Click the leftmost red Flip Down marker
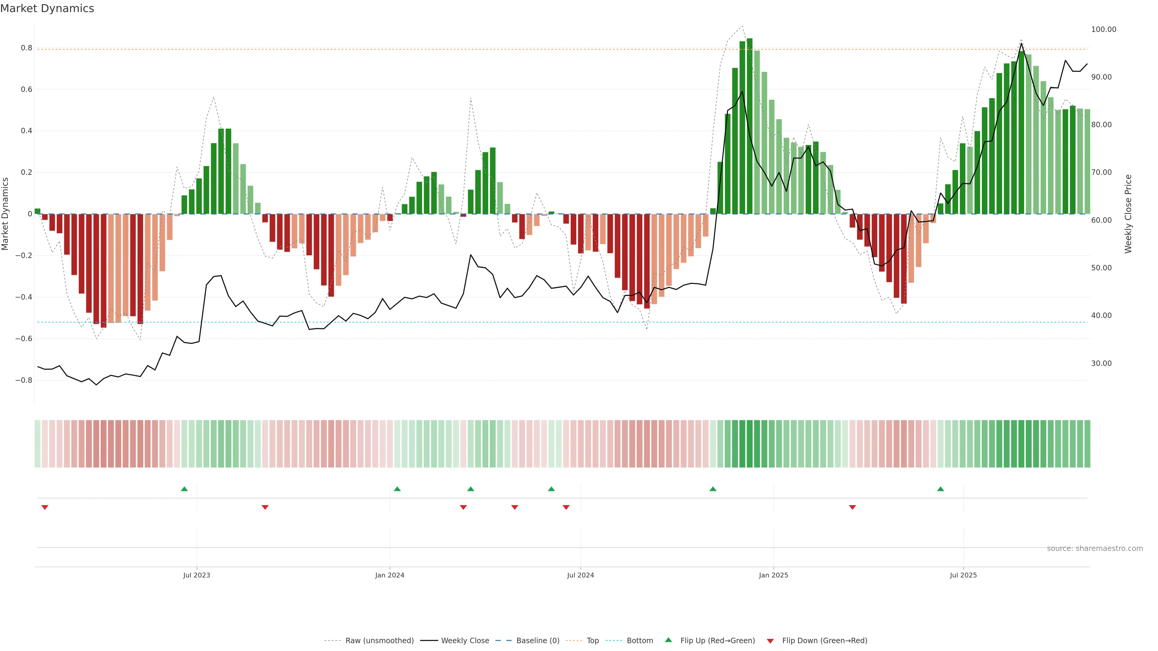The width and height of the screenshot is (1158, 651). (45, 507)
